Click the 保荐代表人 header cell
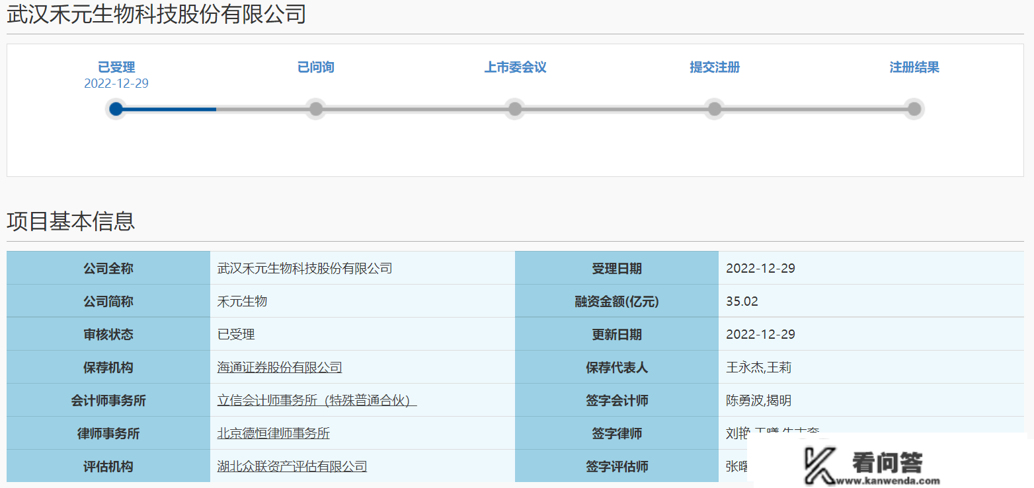The image size is (1034, 488). pyautogui.click(x=617, y=367)
